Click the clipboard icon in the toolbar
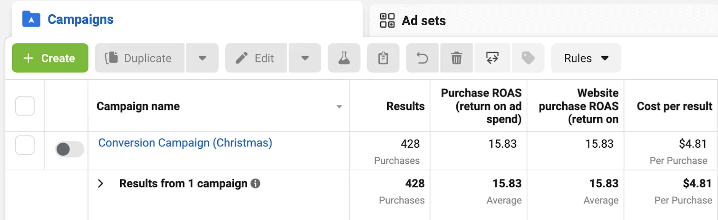Viewport: 718px width, 220px height. click(383, 58)
